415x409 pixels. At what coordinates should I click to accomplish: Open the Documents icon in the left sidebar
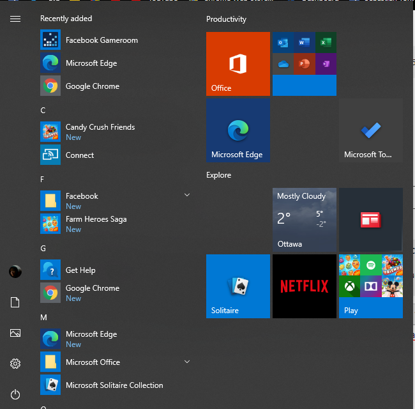[x=15, y=302]
